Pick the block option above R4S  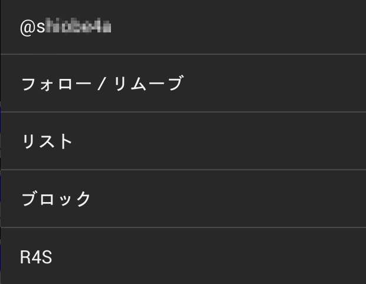pyautogui.click(x=183, y=199)
